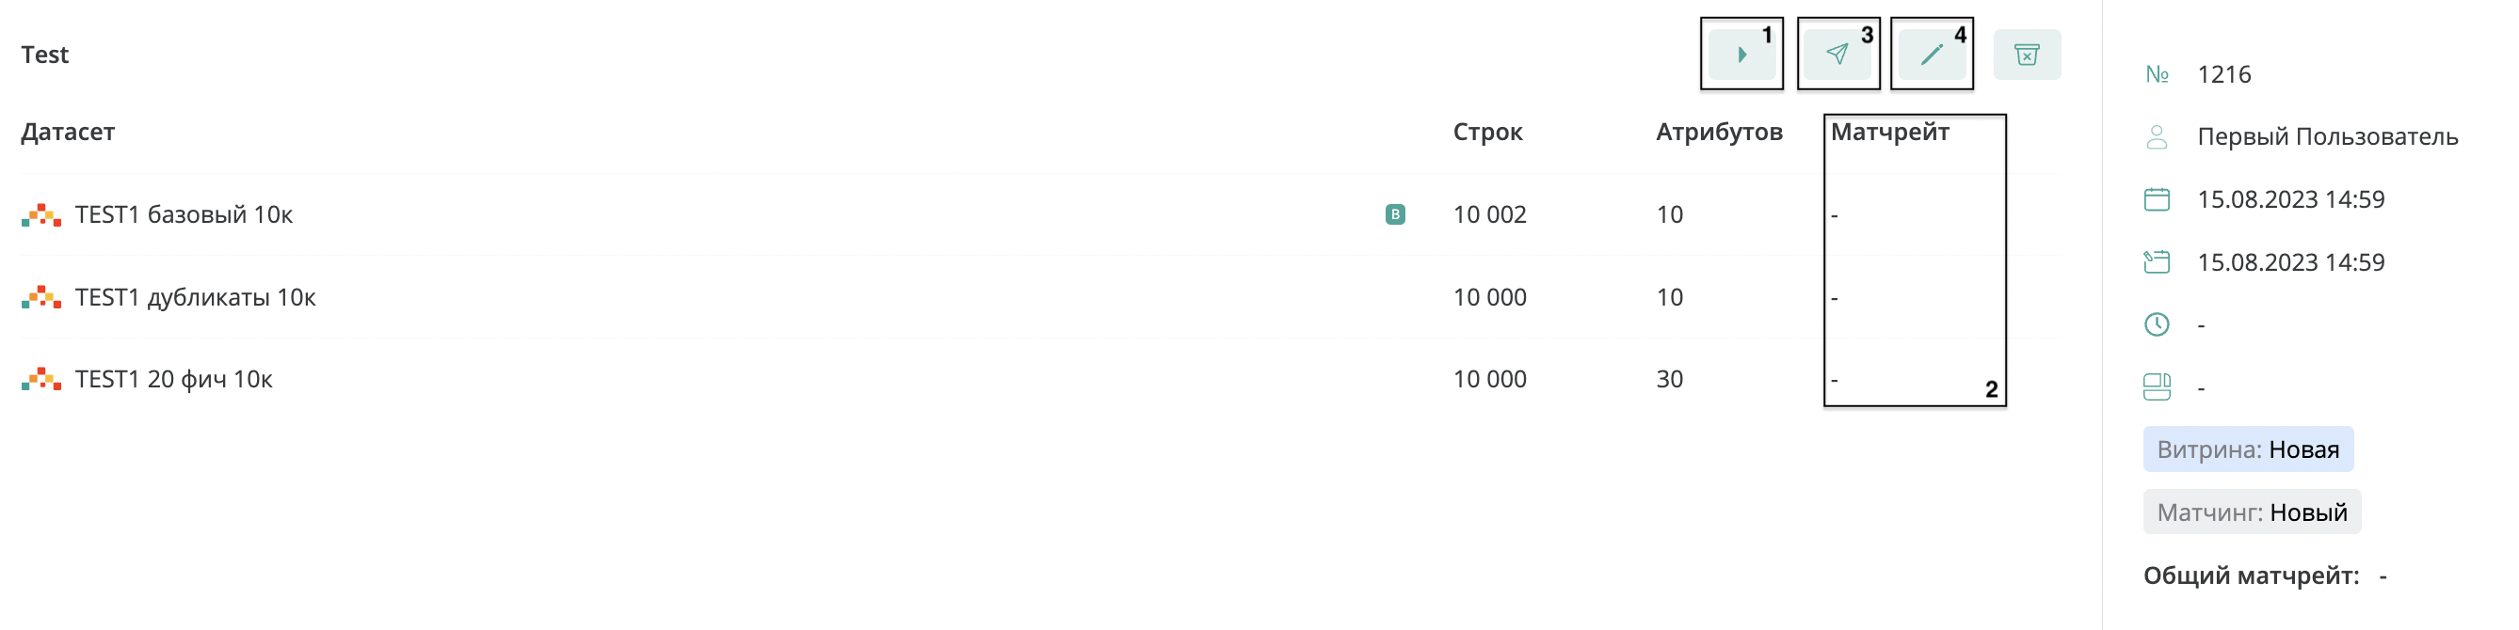This screenshot has height=630, width=2519.
Task: Click the run (play) button
Action: click(1741, 55)
